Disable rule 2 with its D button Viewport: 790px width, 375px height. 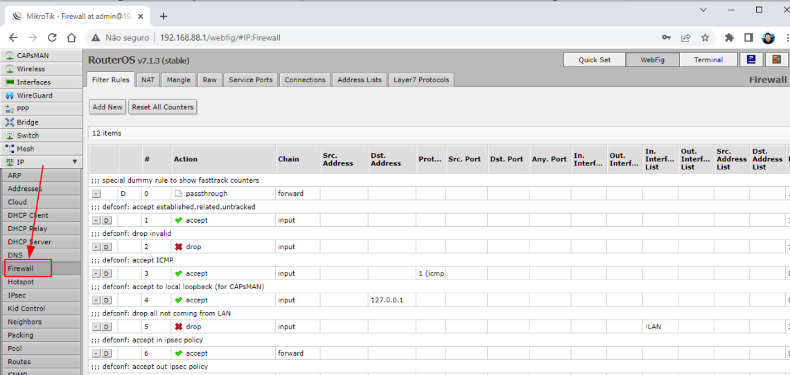click(106, 246)
